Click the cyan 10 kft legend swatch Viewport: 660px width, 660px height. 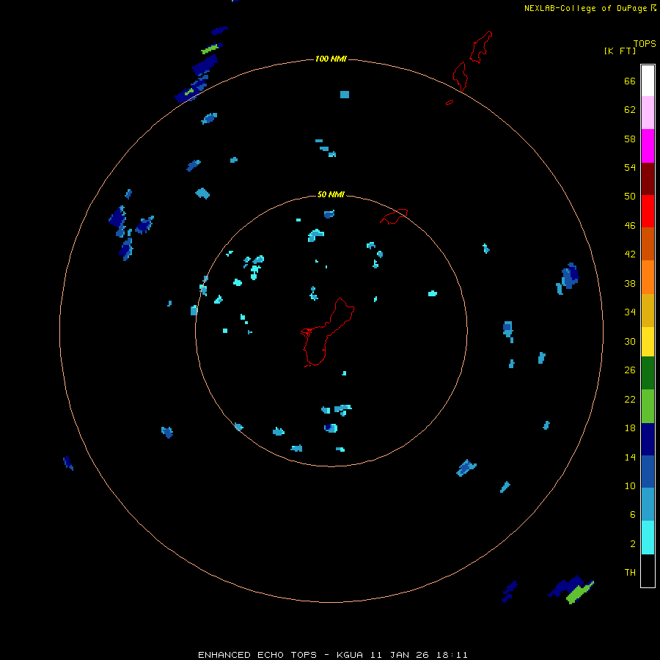point(648,538)
